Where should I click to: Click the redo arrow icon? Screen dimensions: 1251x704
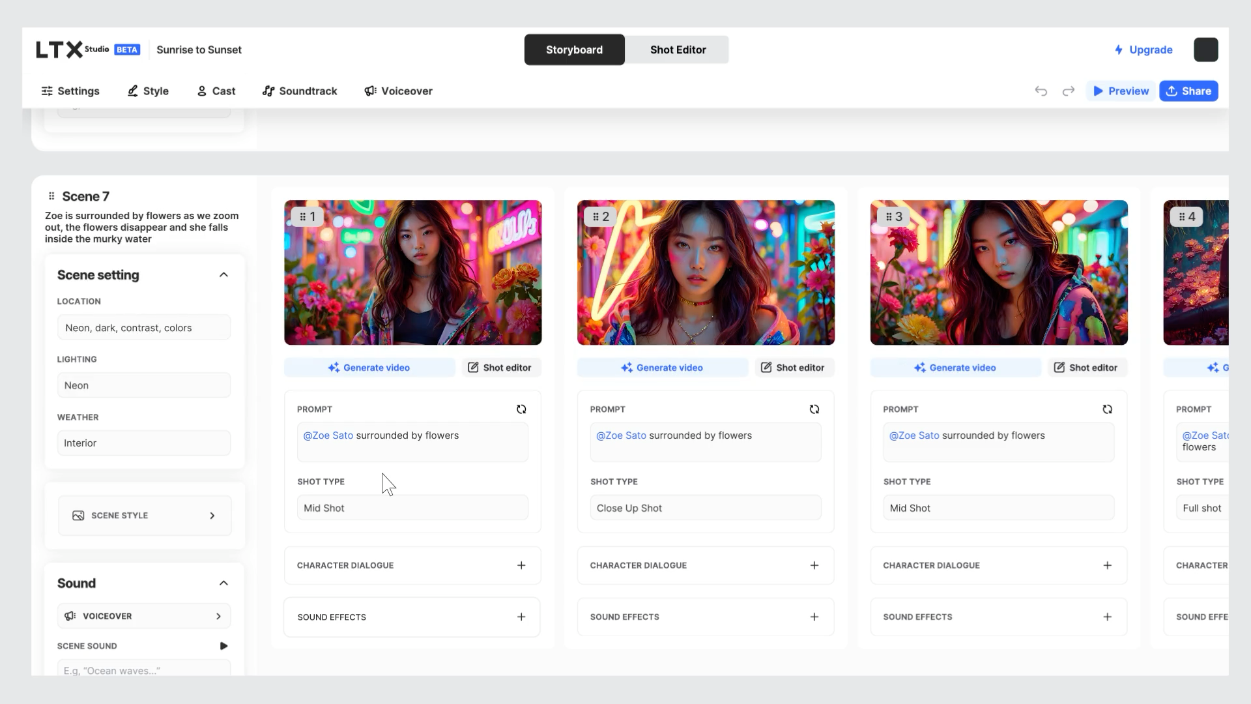pos(1068,91)
